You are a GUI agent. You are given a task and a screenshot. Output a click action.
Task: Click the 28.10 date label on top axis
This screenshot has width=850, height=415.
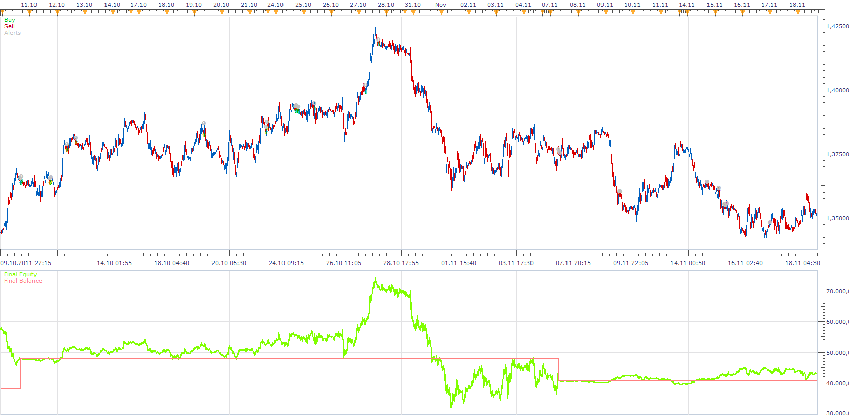(386, 5)
